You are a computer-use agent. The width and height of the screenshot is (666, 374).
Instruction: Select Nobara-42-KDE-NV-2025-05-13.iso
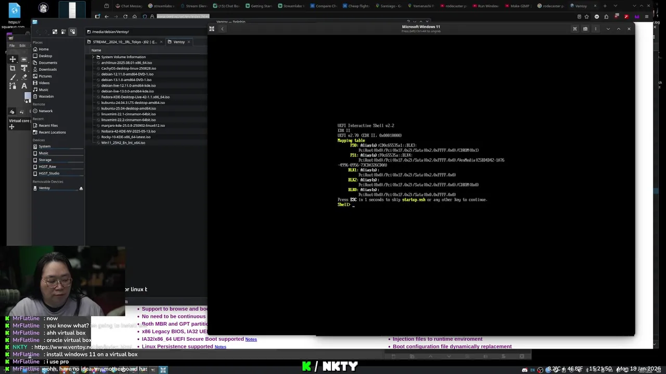(x=128, y=131)
